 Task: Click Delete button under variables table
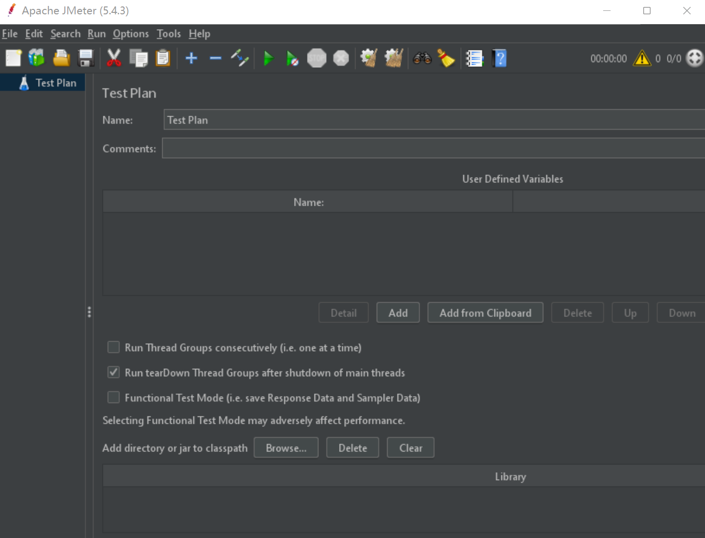coord(577,313)
